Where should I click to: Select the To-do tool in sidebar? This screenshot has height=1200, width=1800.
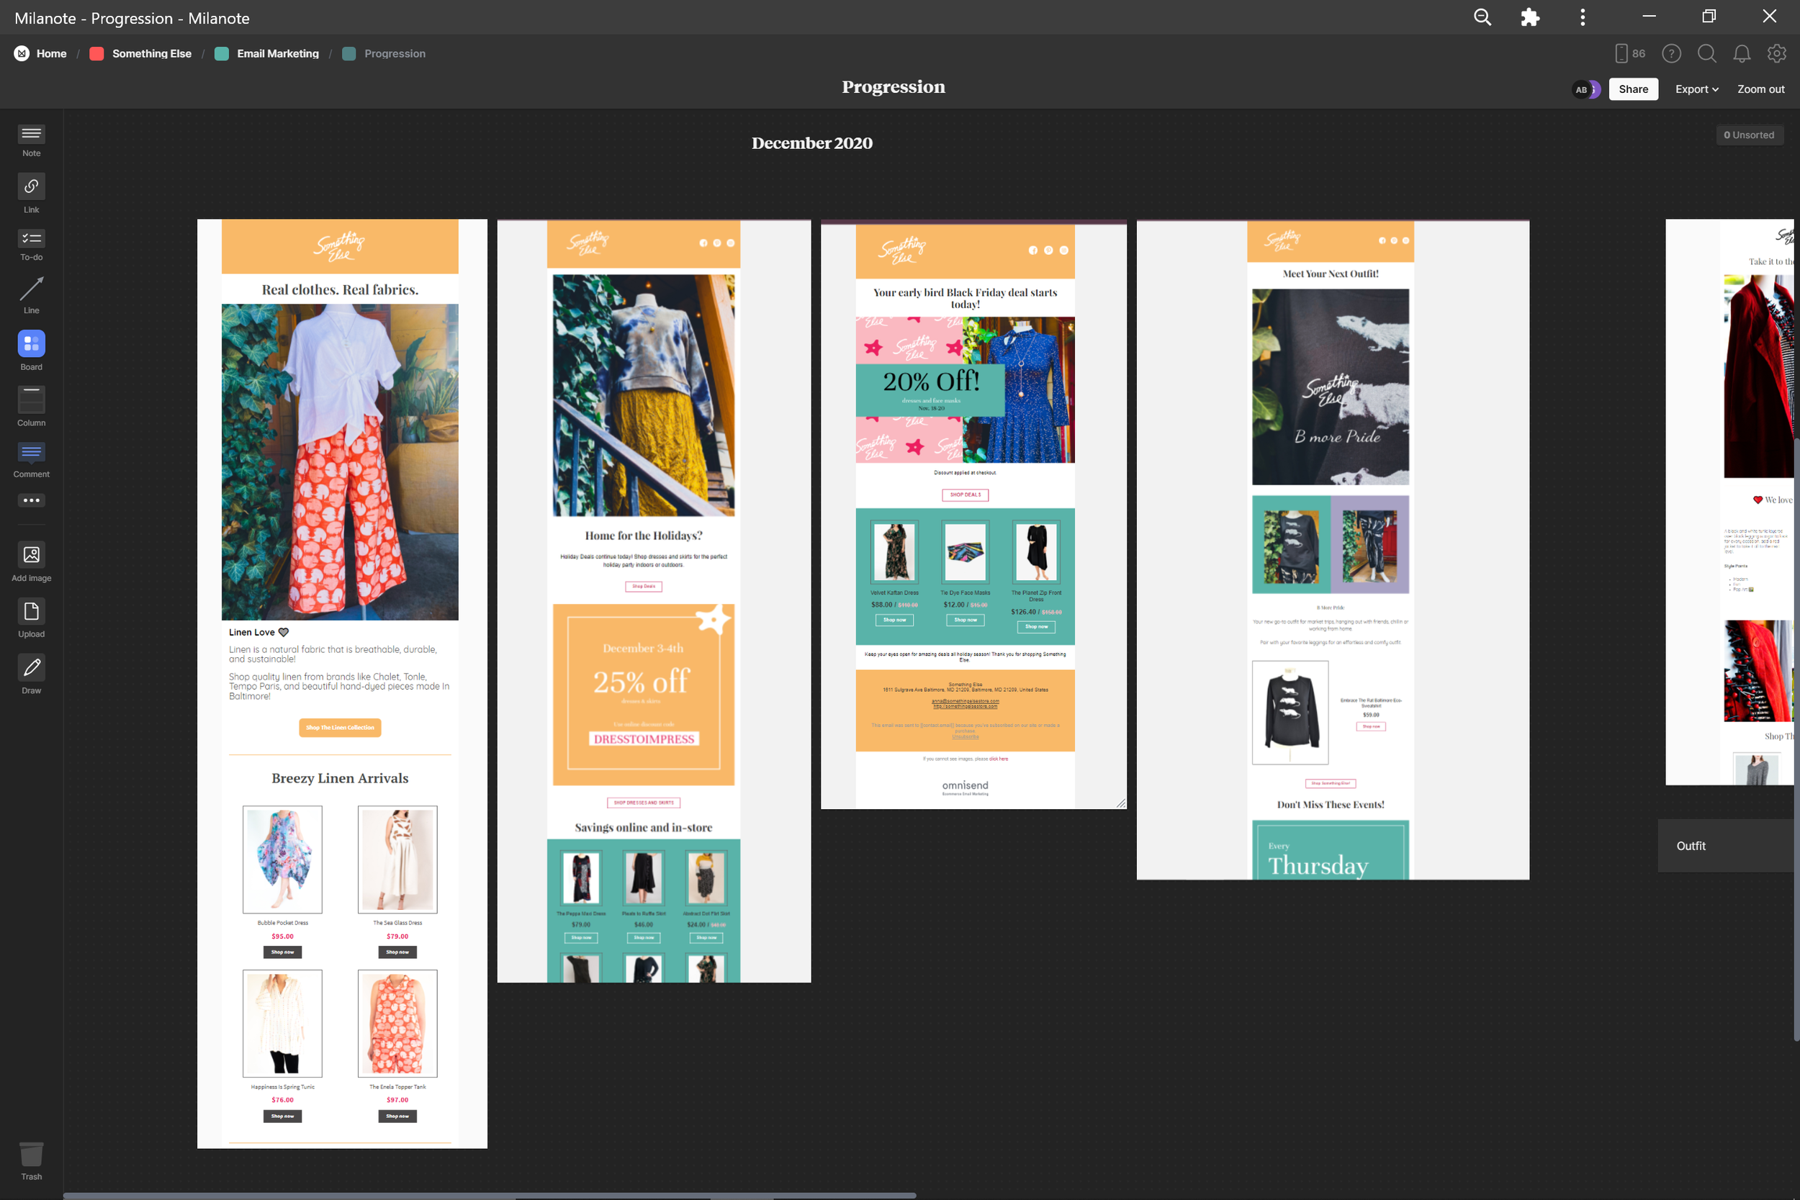tap(32, 245)
